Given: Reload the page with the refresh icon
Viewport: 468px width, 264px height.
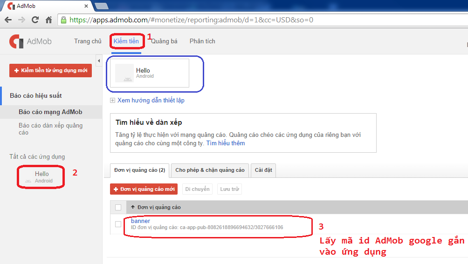Looking at the screenshot, I should point(35,20).
